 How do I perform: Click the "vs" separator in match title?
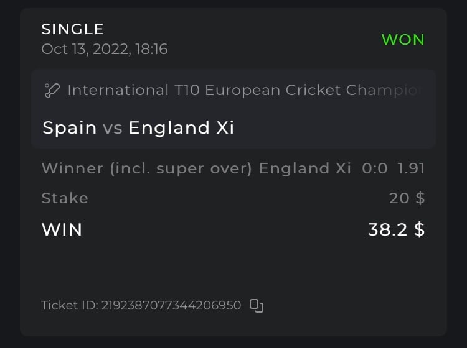pyautogui.click(x=112, y=129)
